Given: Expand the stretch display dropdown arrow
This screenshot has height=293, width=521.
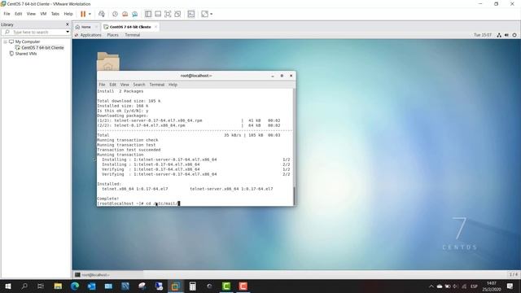Looking at the screenshot, I should [x=212, y=14].
